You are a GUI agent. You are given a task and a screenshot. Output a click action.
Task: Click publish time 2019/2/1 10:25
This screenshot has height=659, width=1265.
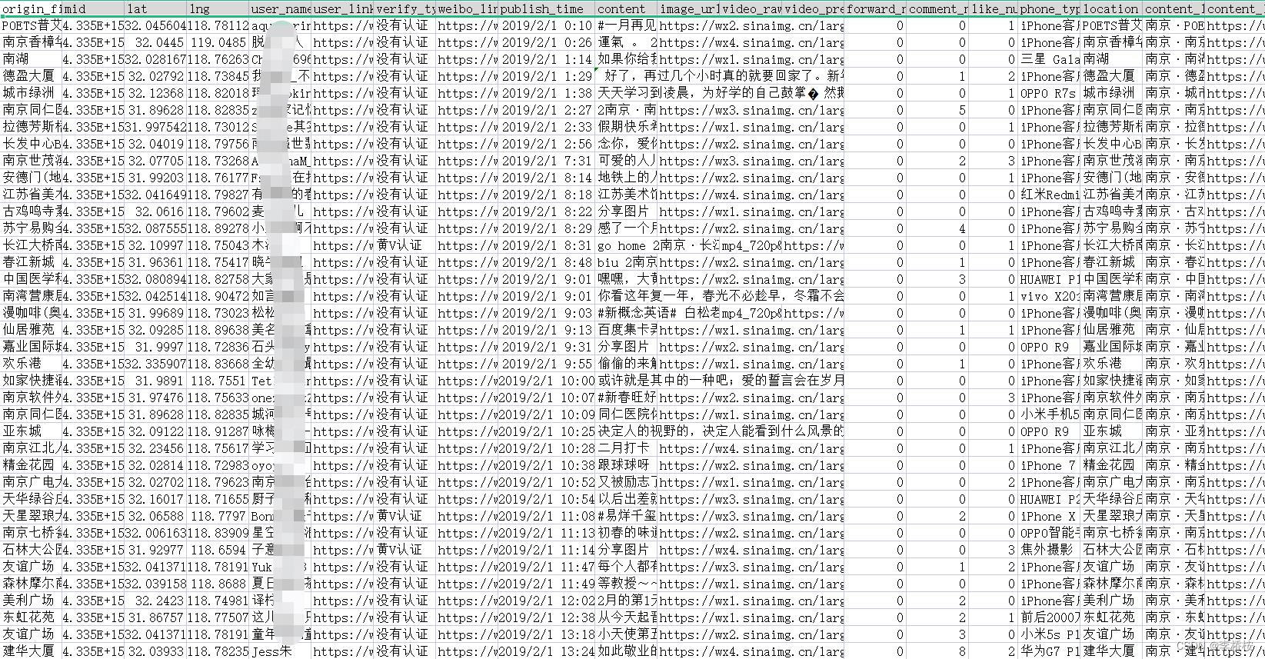coord(546,431)
